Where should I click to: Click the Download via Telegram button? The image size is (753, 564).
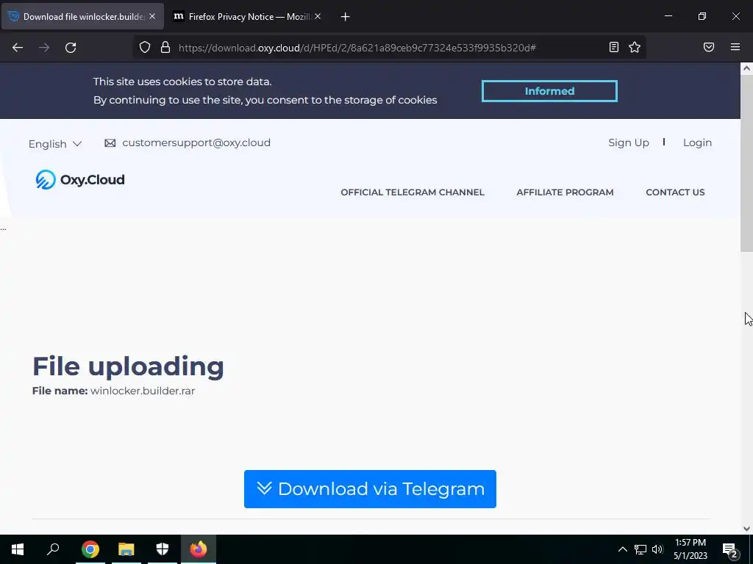370,488
